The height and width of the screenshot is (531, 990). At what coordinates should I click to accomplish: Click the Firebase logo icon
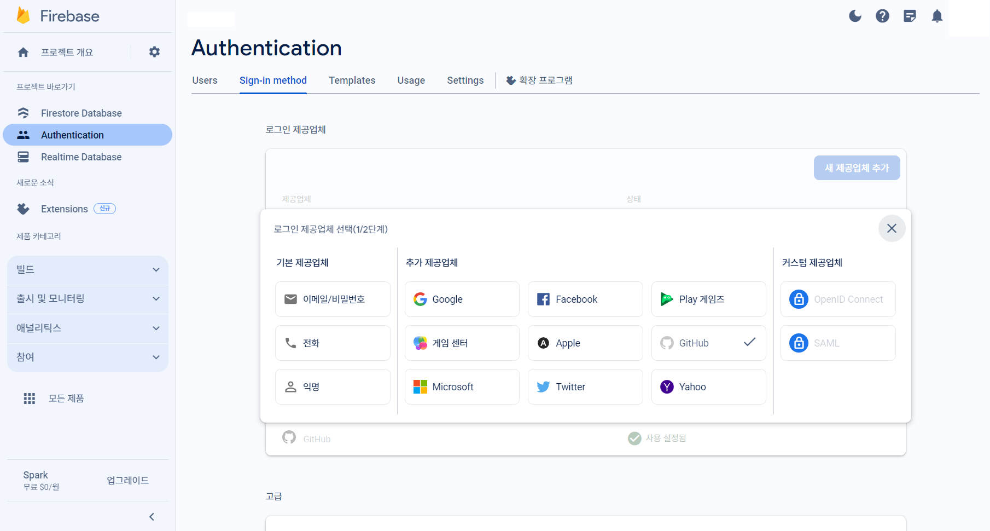[x=23, y=16]
